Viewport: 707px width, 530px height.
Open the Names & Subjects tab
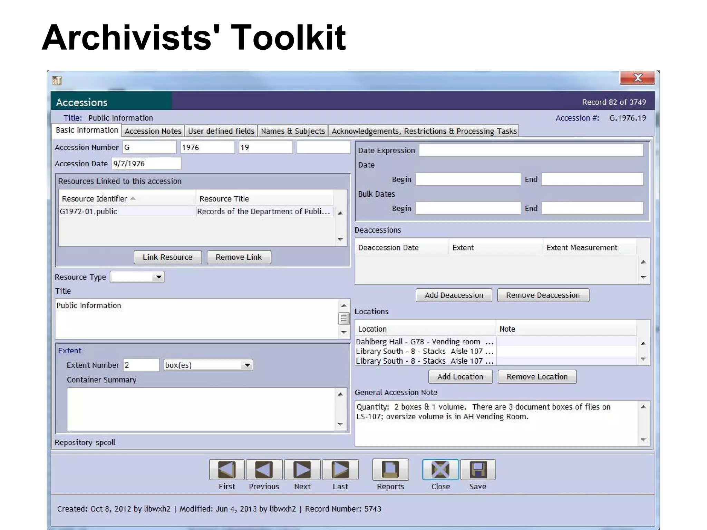pyautogui.click(x=293, y=131)
